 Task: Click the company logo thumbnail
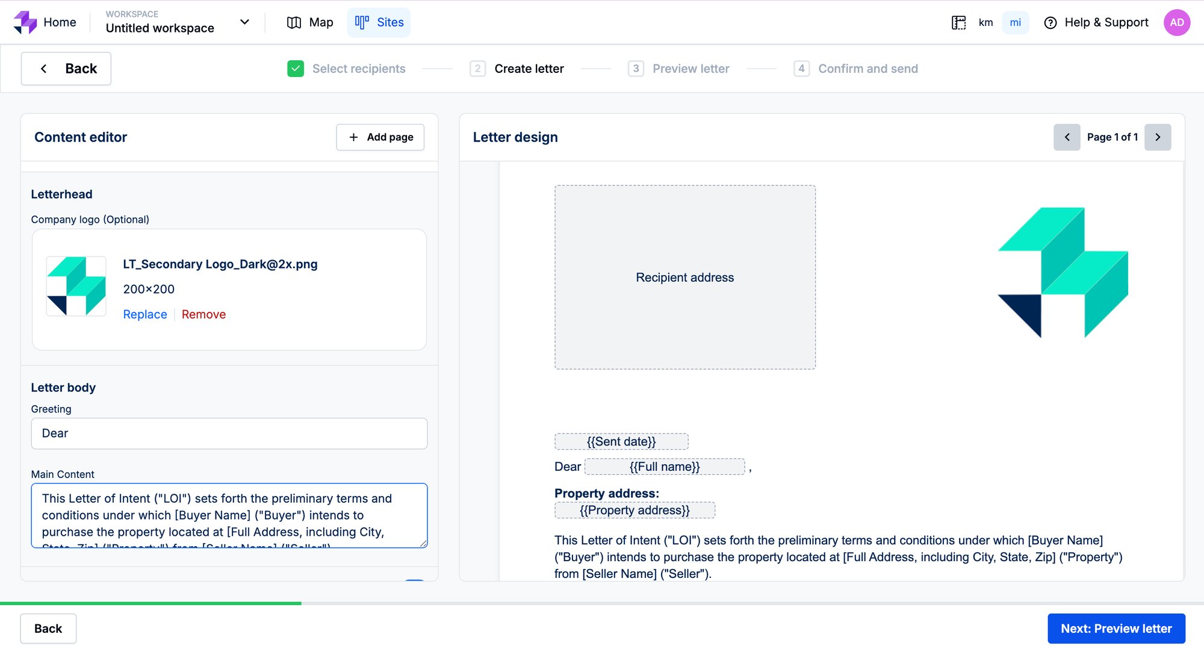76,287
